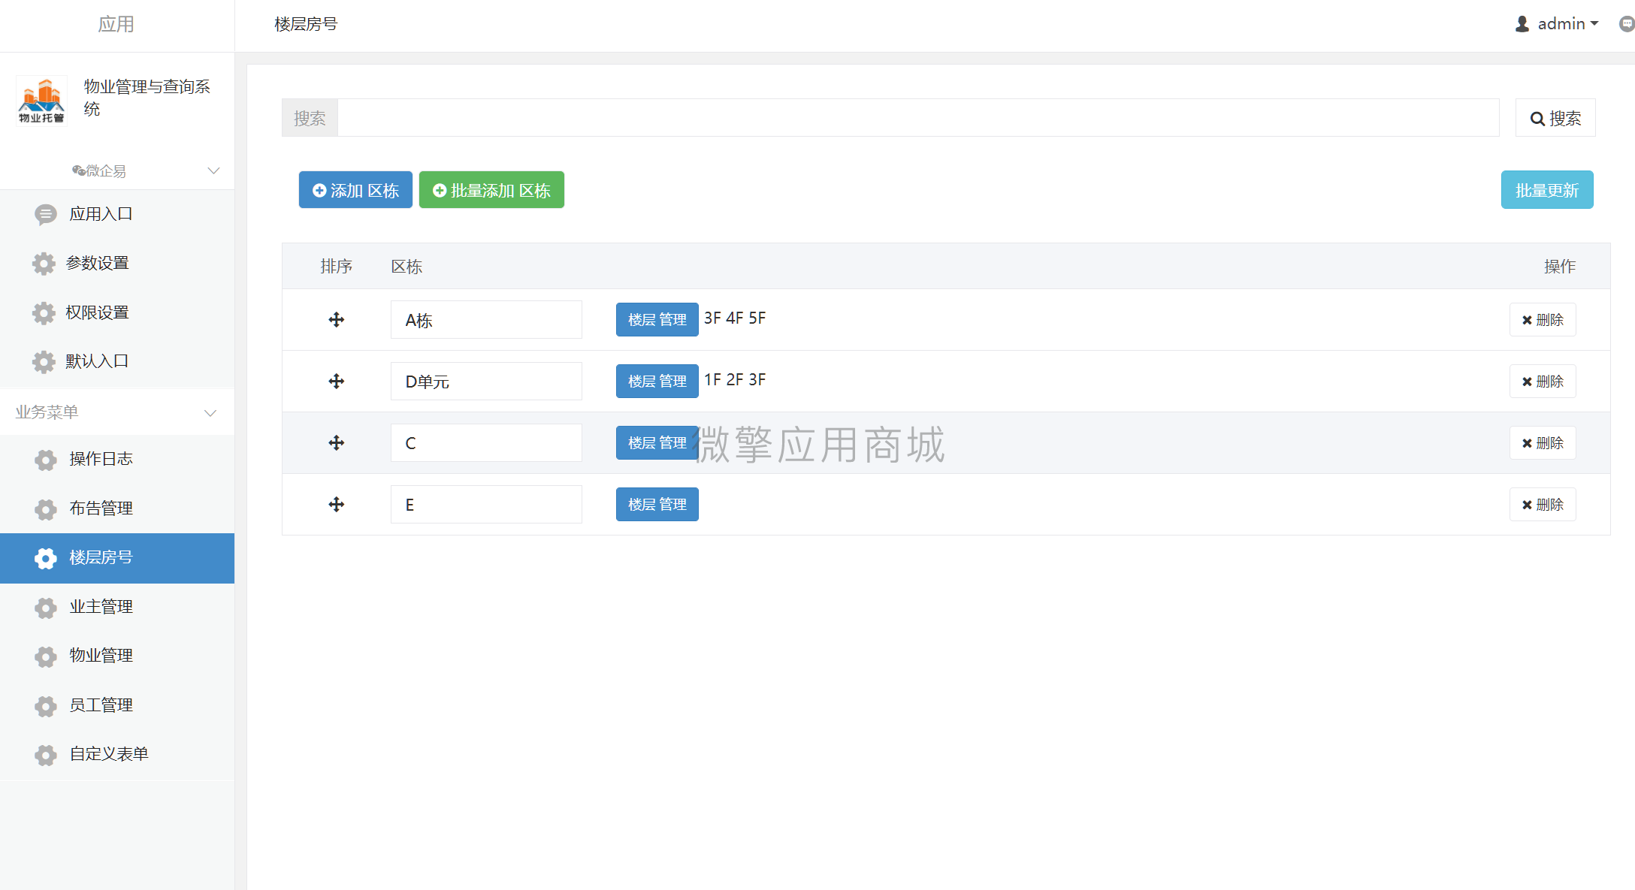1635x890 pixels.
Task: Open 操作日志 menu item
Action: [x=117, y=460]
